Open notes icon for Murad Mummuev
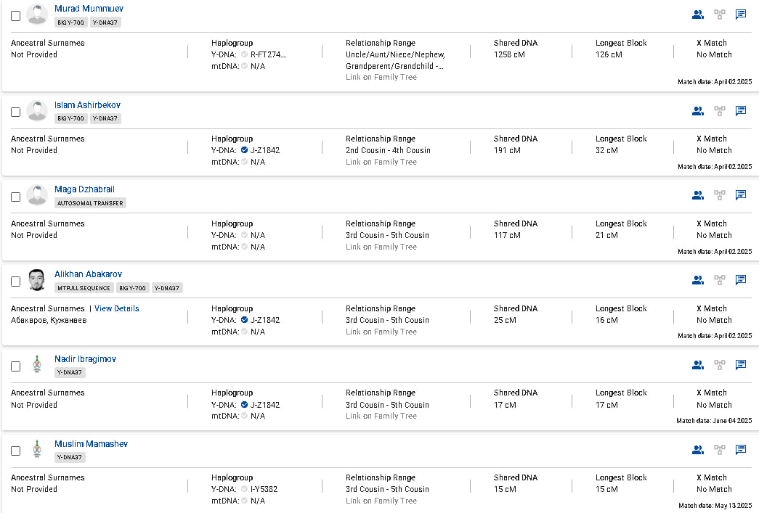 pos(741,15)
